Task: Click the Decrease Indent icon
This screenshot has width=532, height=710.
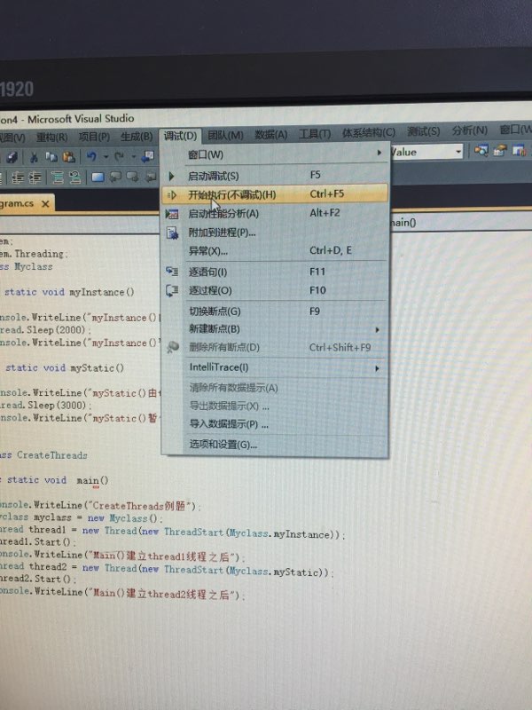Action: 18,177
